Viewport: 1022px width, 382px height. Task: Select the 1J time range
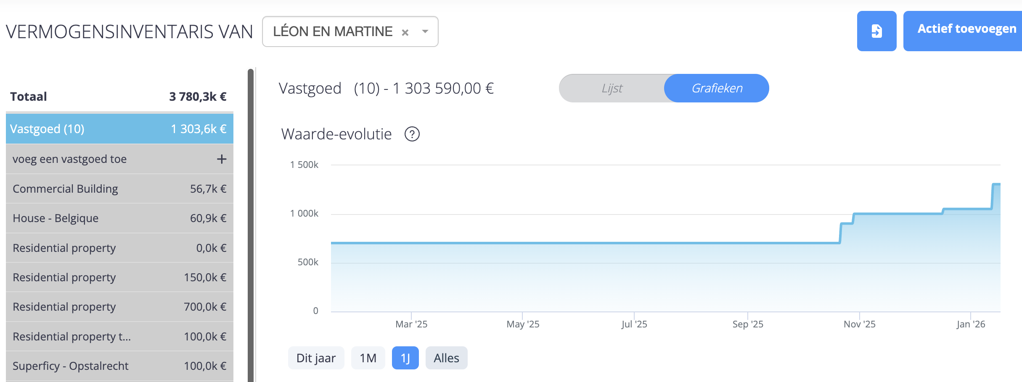tap(405, 358)
